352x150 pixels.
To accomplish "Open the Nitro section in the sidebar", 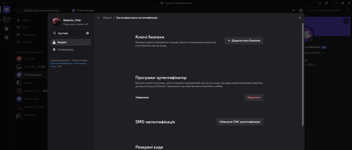I will (31, 27).
